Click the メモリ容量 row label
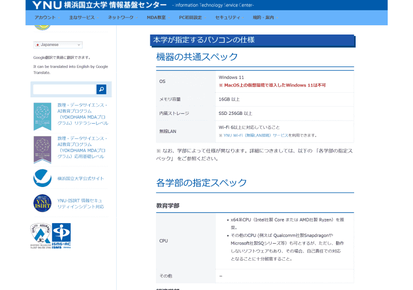This screenshot has height=290, width=413. [170, 99]
